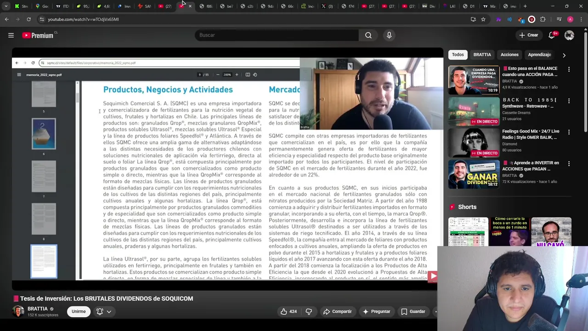This screenshot has height=331, width=588.
Task: Open options for Feelings Good Mix video
Action: pyautogui.click(x=569, y=132)
